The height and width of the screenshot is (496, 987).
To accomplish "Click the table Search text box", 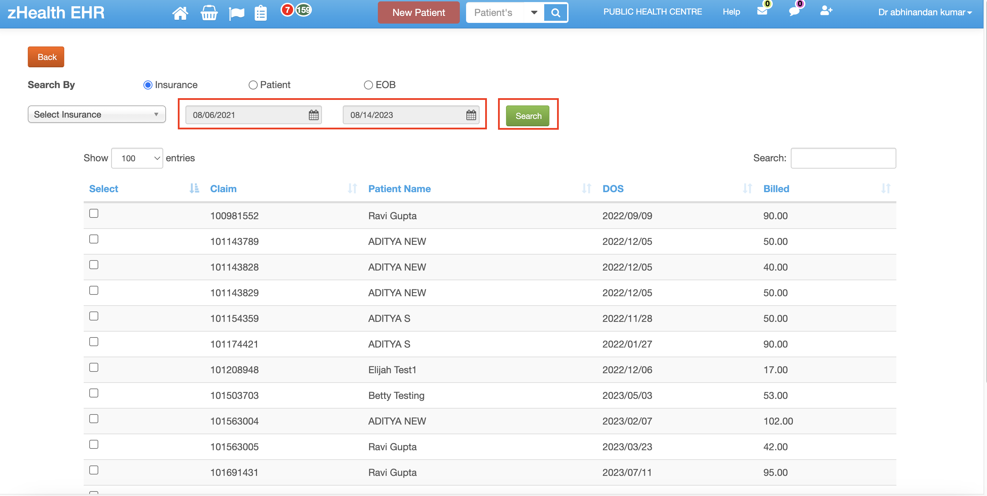I will [843, 158].
